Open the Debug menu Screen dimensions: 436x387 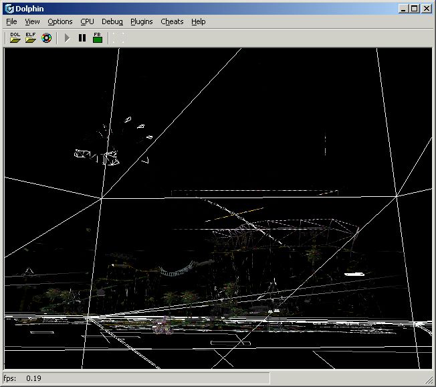coord(112,21)
